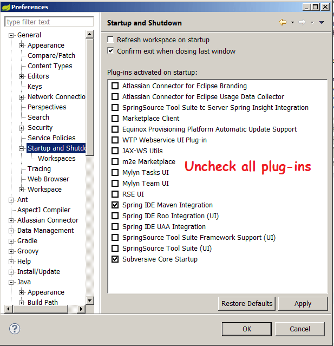Toggle m2e Marketplace checkbox
The image size is (334, 346).
(115, 162)
